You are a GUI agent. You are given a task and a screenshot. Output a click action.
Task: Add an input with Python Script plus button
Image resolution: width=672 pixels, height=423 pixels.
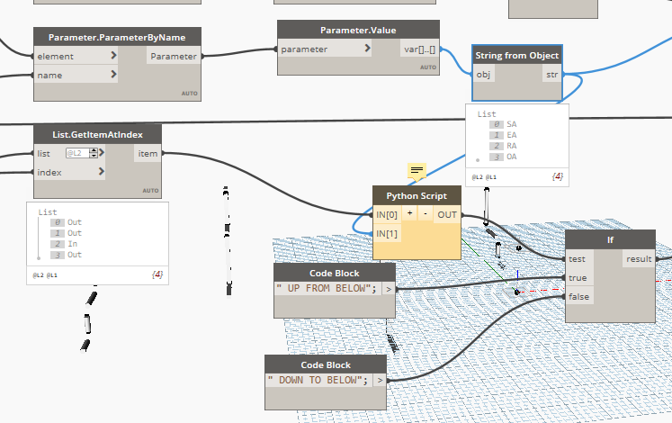pyautogui.click(x=409, y=213)
